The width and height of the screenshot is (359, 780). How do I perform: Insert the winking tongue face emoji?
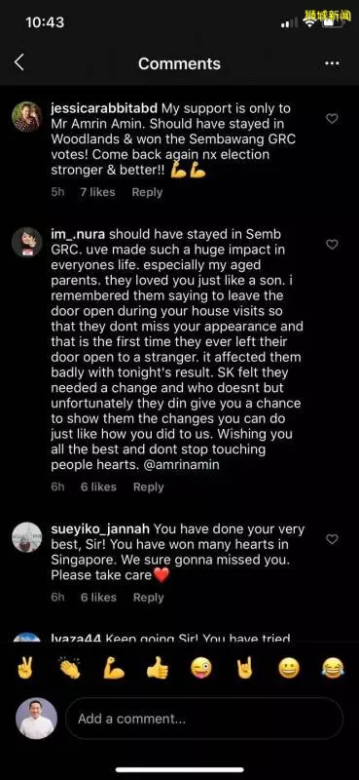(x=201, y=668)
